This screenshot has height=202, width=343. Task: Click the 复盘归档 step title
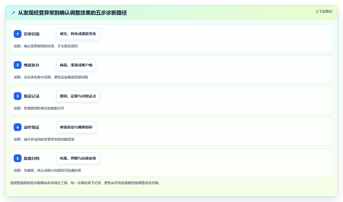point(32,158)
